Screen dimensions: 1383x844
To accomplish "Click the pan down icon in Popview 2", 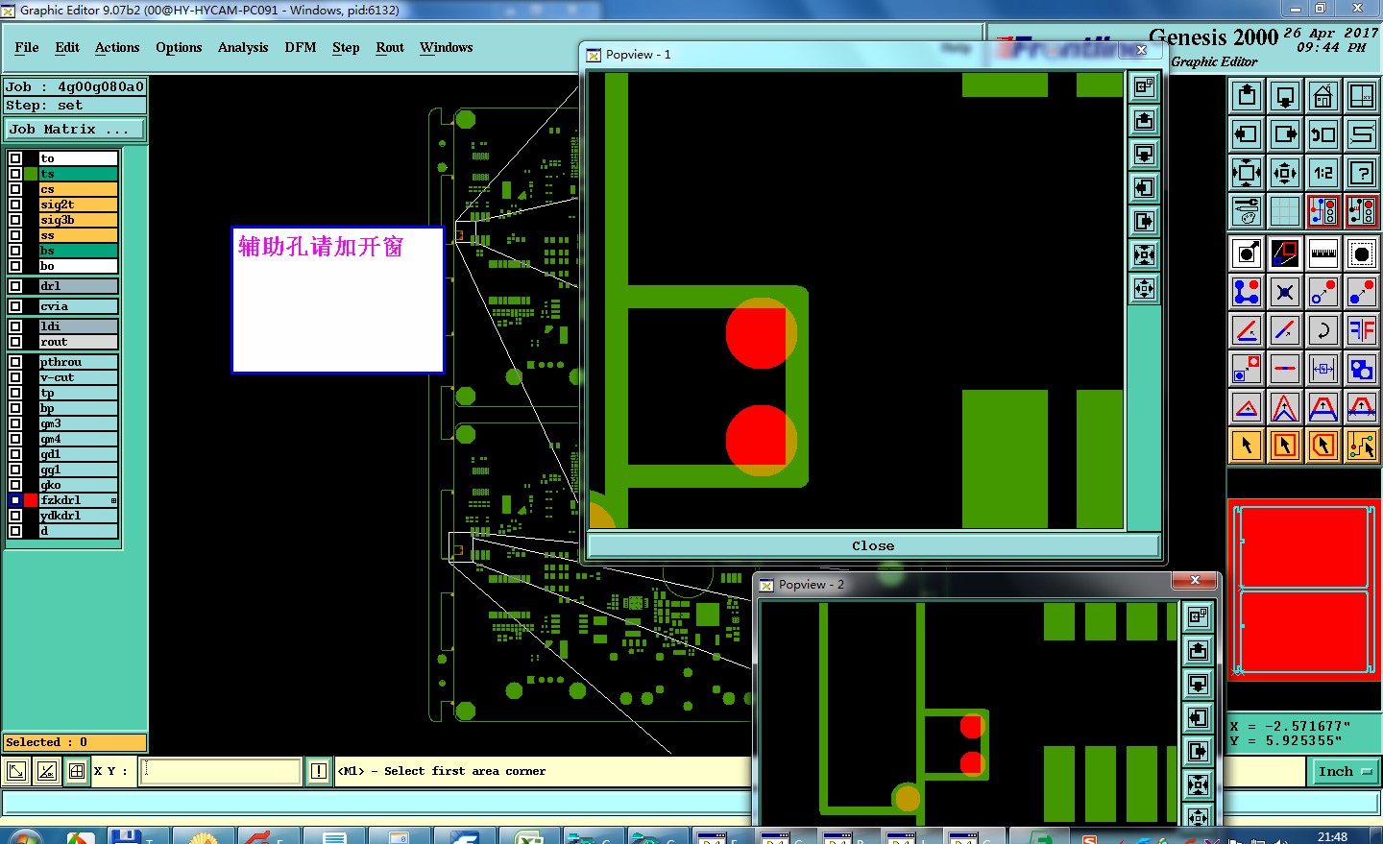I will [1198, 684].
